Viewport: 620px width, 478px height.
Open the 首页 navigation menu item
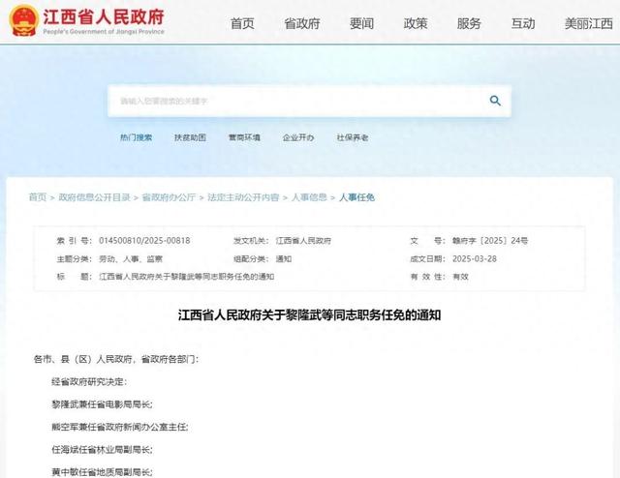pos(242,23)
